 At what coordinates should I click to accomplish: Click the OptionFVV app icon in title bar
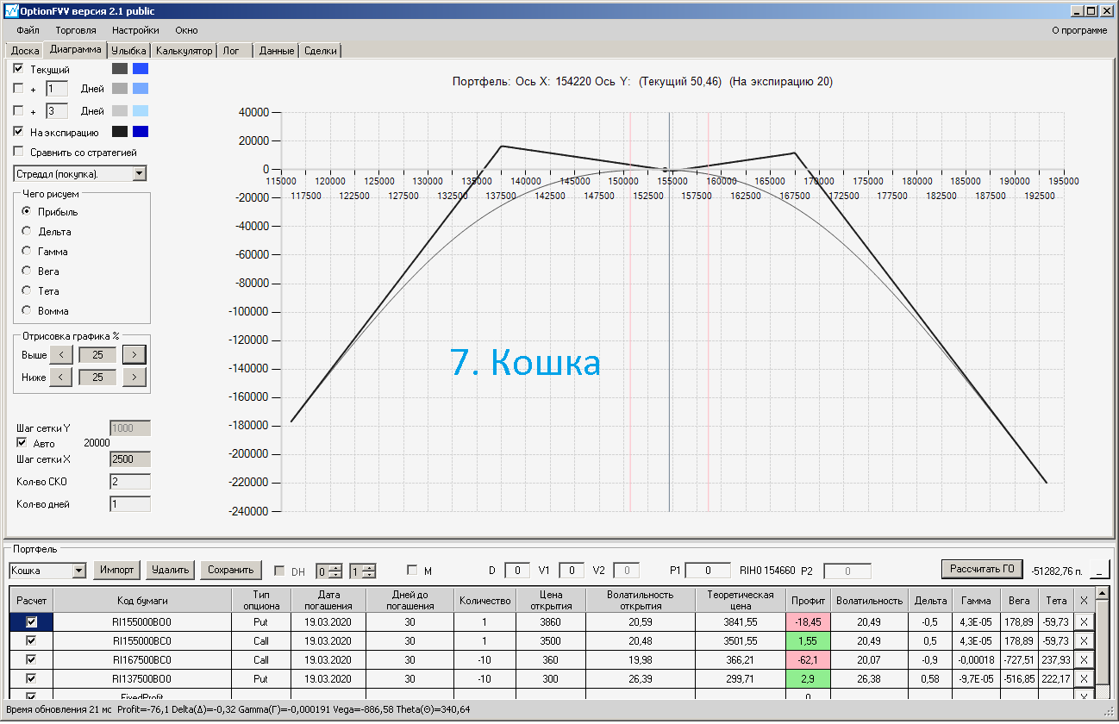(11, 10)
